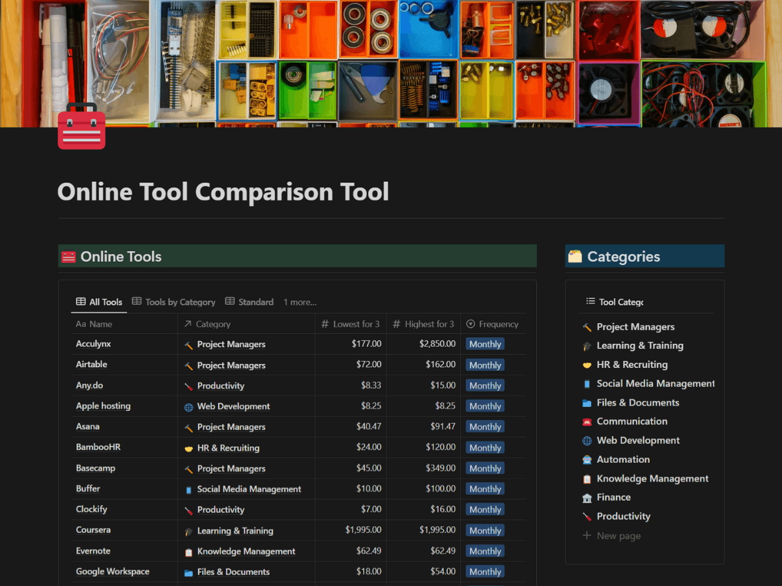
Task: Click the folder icon beside Files & Documents in sidebar
Action: [x=586, y=403]
